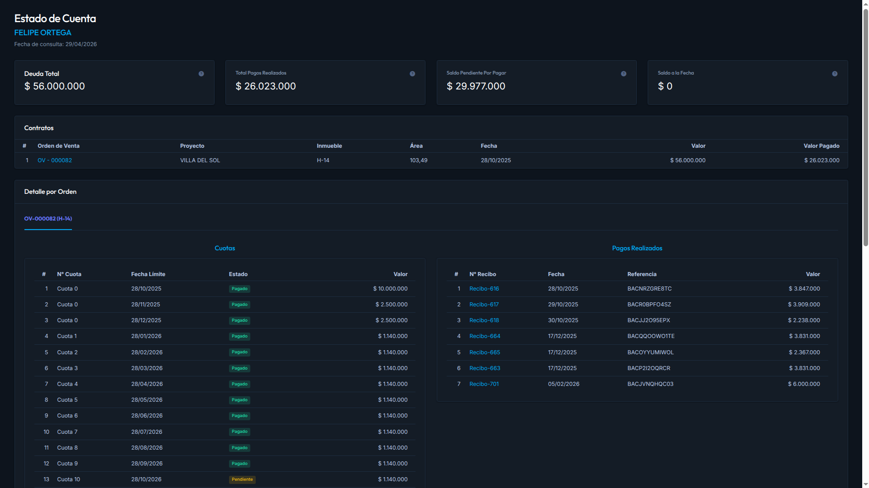Click the Pagado badge for Cuota 9
This screenshot has width=869, height=488.
(239, 464)
